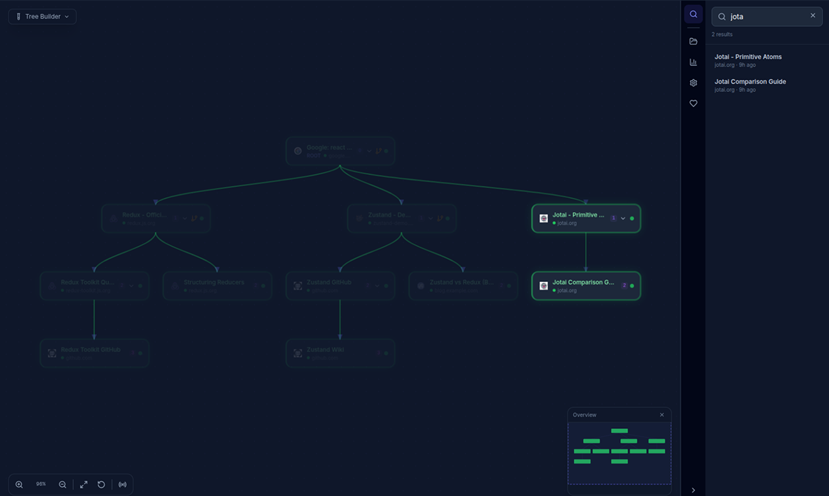Open the bar chart statistics panel
The width and height of the screenshot is (829, 496).
pyautogui.click(x=693, y=62)
